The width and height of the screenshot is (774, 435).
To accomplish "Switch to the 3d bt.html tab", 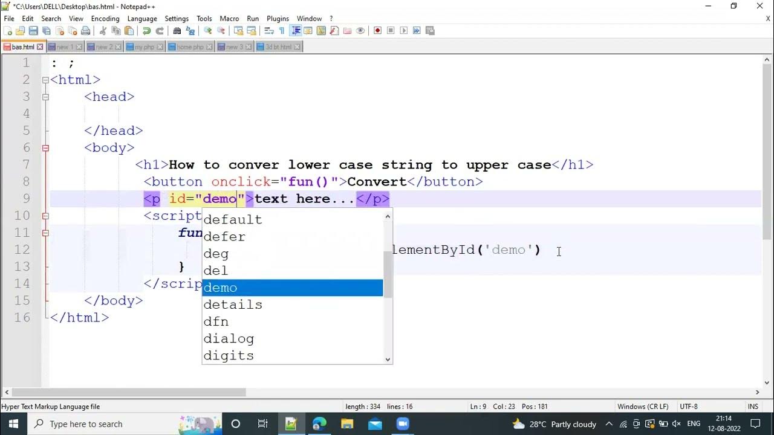I will click(x=278, y=47).
